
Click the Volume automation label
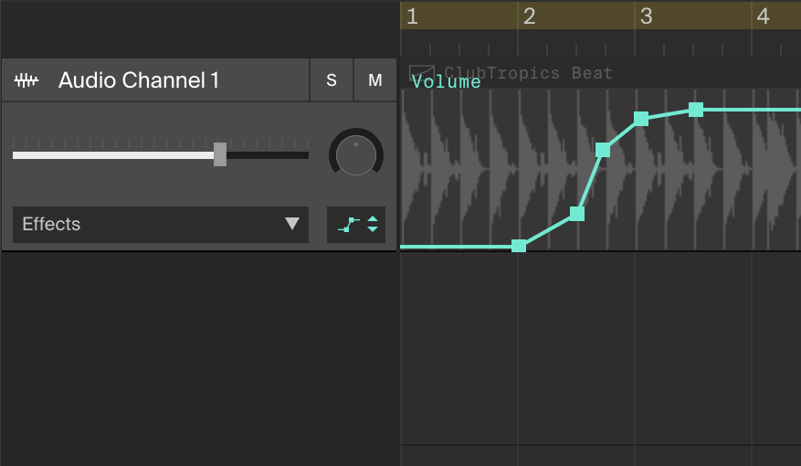(x=446, y=81)
